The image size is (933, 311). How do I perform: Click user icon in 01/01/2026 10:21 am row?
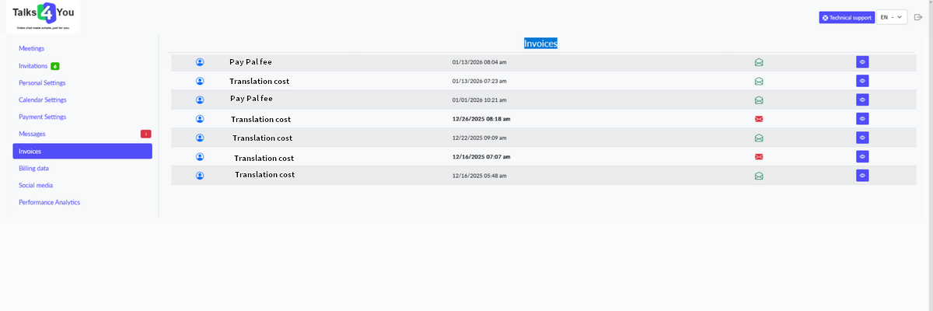tap(200, 100)
